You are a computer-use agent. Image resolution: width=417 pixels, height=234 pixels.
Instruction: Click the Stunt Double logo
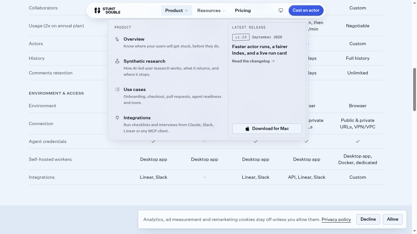click(x=107, y=10)
